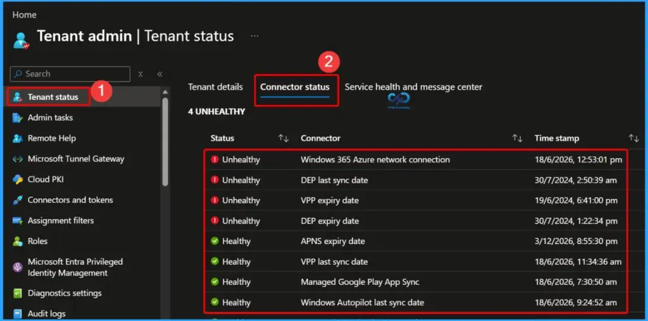This screenshot has width=648, height=321.
Task: Click the Home breadcrumb link
Action: point(25,15)
